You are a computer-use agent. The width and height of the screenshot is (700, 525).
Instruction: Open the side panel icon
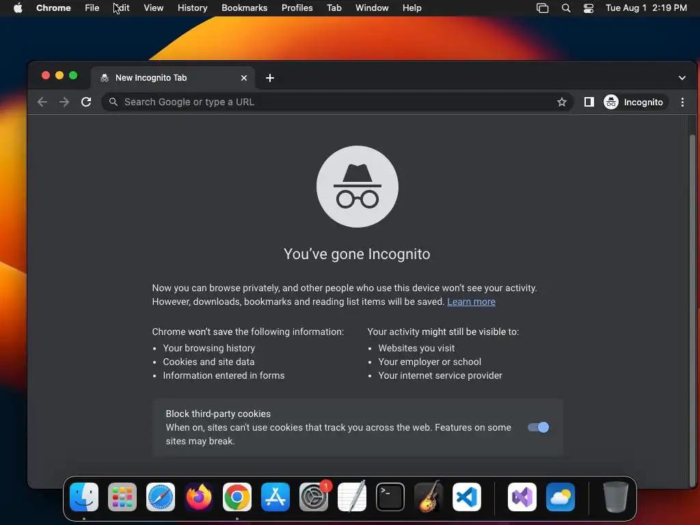589,103
